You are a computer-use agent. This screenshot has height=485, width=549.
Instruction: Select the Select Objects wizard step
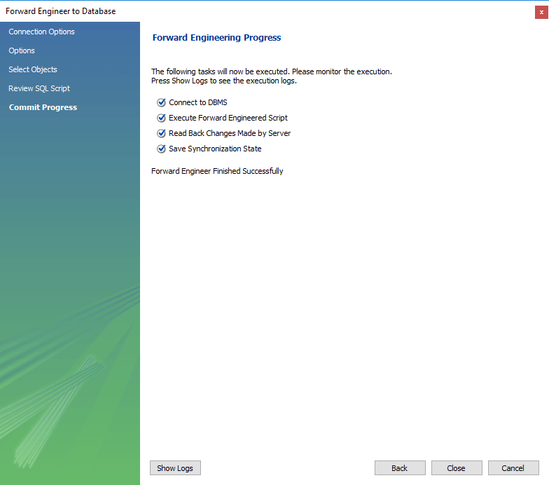point(33,69)
